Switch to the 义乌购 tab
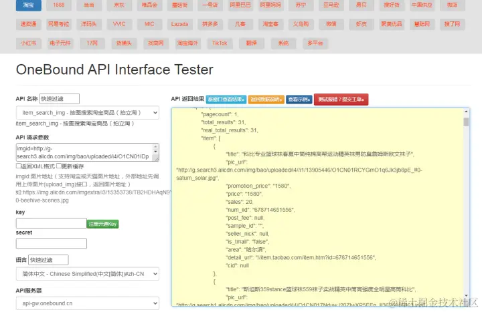This screenshot has width=482, height=312. coord(301,24)
